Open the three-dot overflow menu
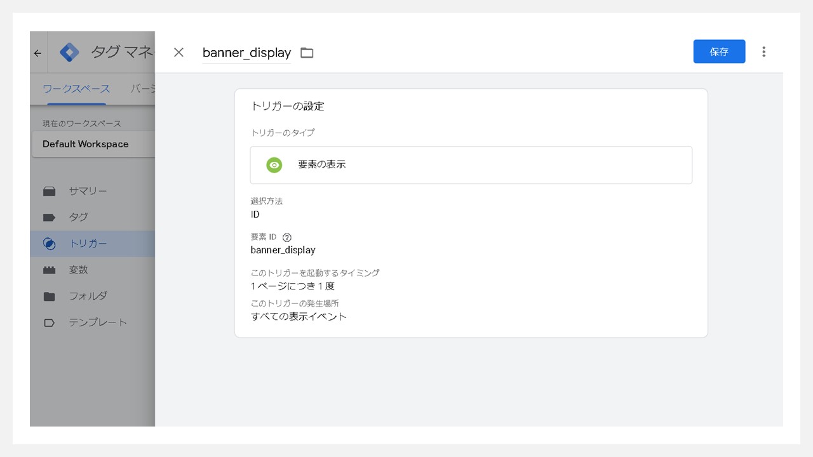 tap(763, 51)
